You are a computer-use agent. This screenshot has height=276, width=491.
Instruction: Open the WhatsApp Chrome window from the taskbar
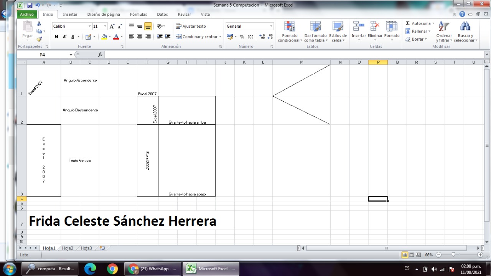click(x=152, y=269)
